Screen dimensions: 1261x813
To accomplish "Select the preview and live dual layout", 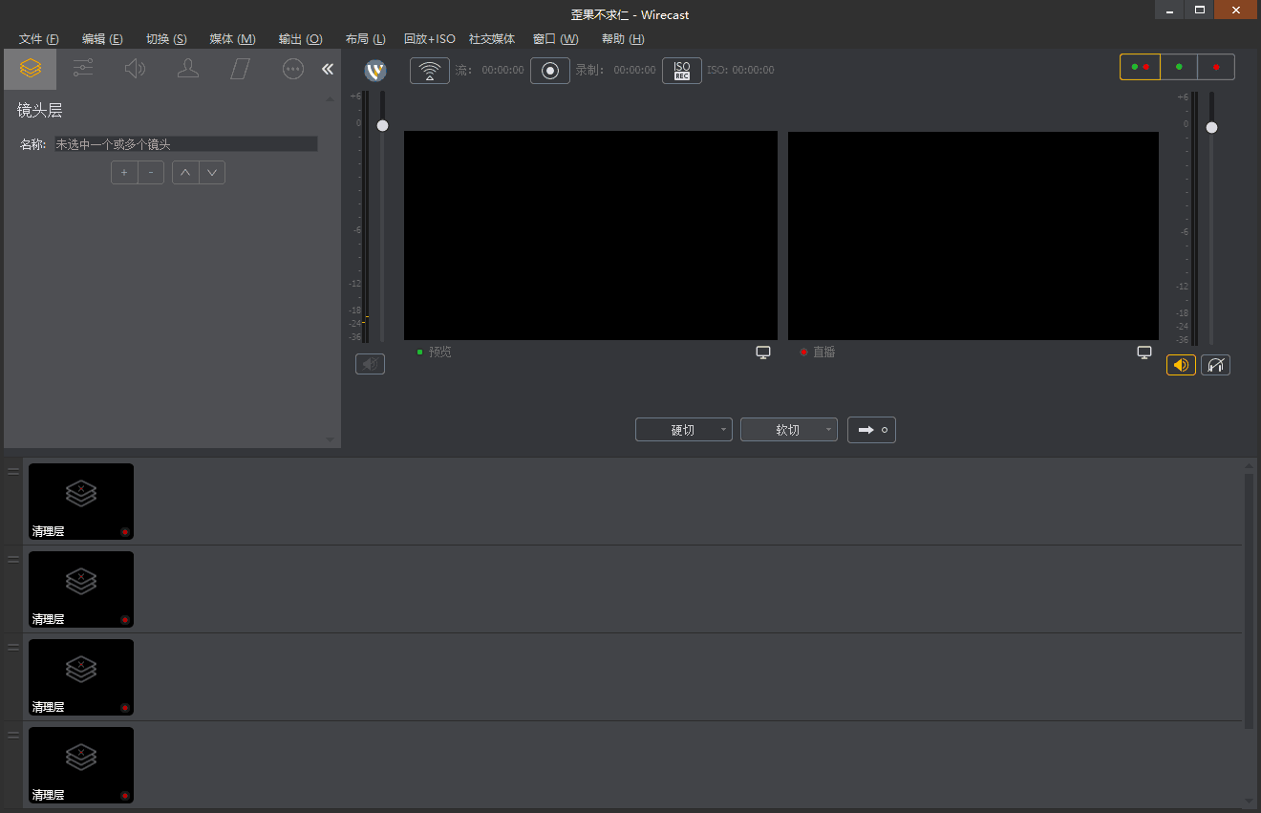I will click(x=1140, y=67).
